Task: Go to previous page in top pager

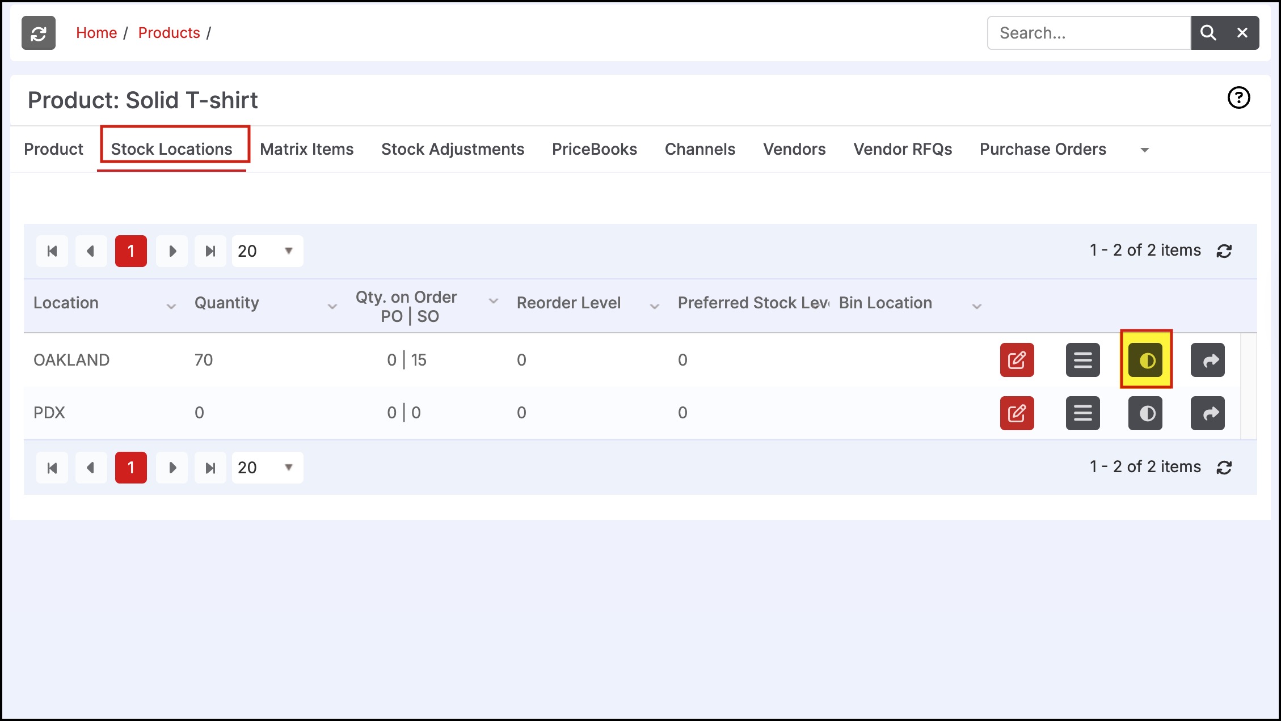Action: pyautogui.click(x=91, y=251)
